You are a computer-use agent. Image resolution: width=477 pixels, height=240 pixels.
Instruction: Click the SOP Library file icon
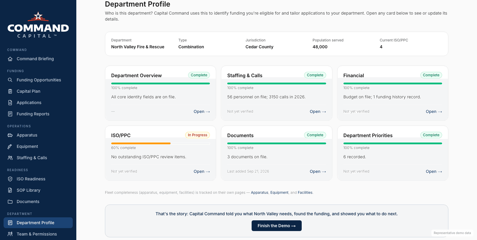tap(10, 190)
